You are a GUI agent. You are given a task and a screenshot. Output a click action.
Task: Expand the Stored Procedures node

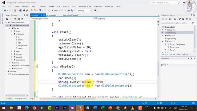[x=10, y=66]
